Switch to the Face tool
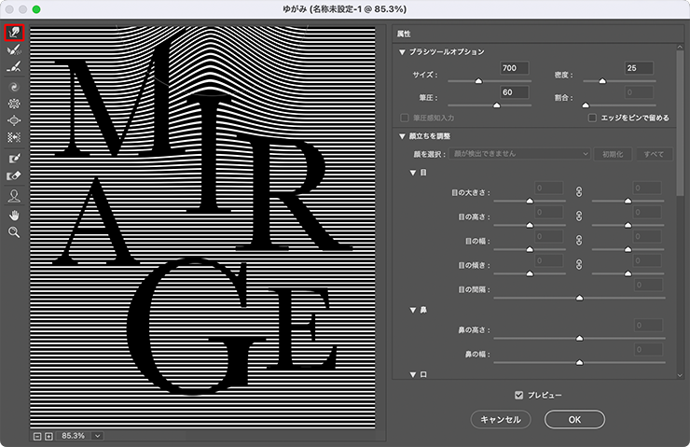 [x=14, y=196]
